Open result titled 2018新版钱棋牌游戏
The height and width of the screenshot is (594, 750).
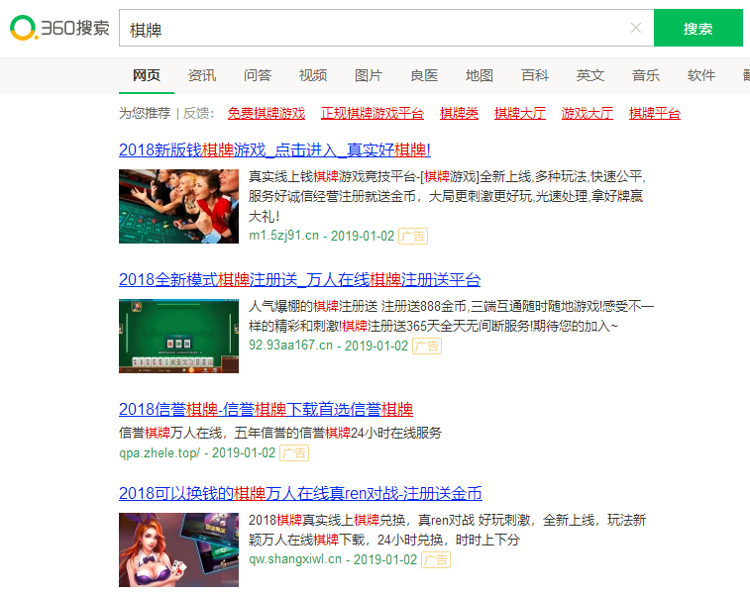coord(274,150)
